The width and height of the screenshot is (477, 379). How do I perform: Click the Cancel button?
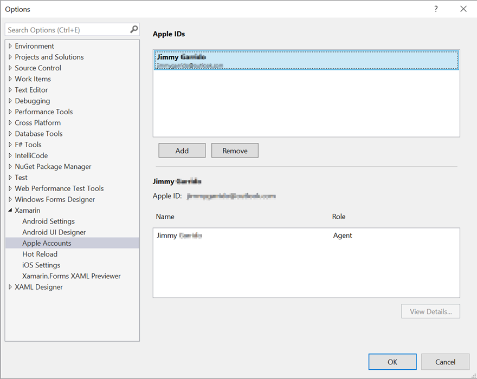click(446, 362)
